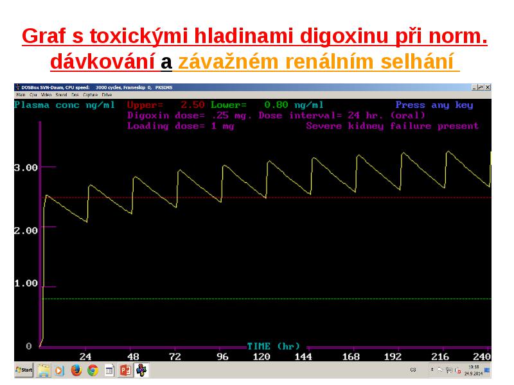
Task: Click the 'Severe kidney failure present' text
Action: click(392, 126)
